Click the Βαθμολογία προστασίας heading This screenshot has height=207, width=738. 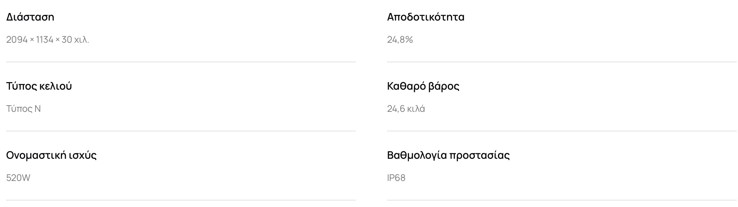(x=448, y=155)
